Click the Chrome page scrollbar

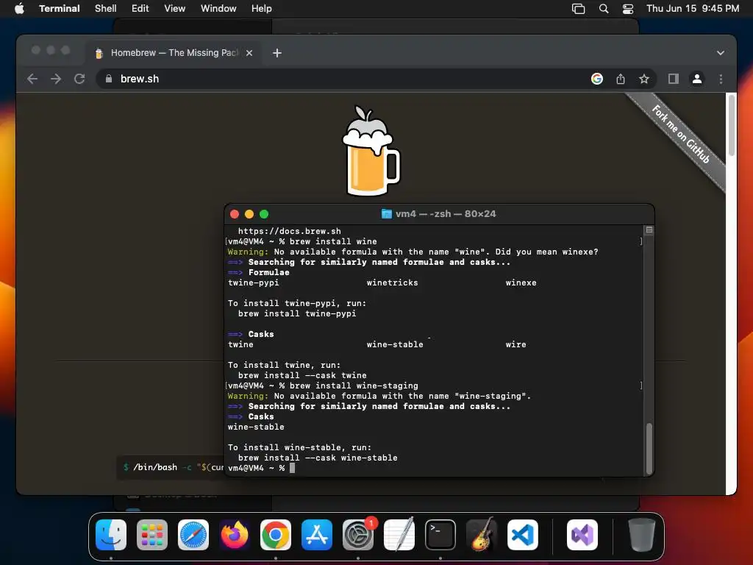732,125
